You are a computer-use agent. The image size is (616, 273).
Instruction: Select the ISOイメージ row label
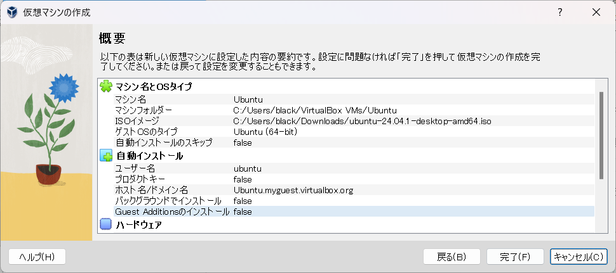pyautogui.click(x=137, y=121)
